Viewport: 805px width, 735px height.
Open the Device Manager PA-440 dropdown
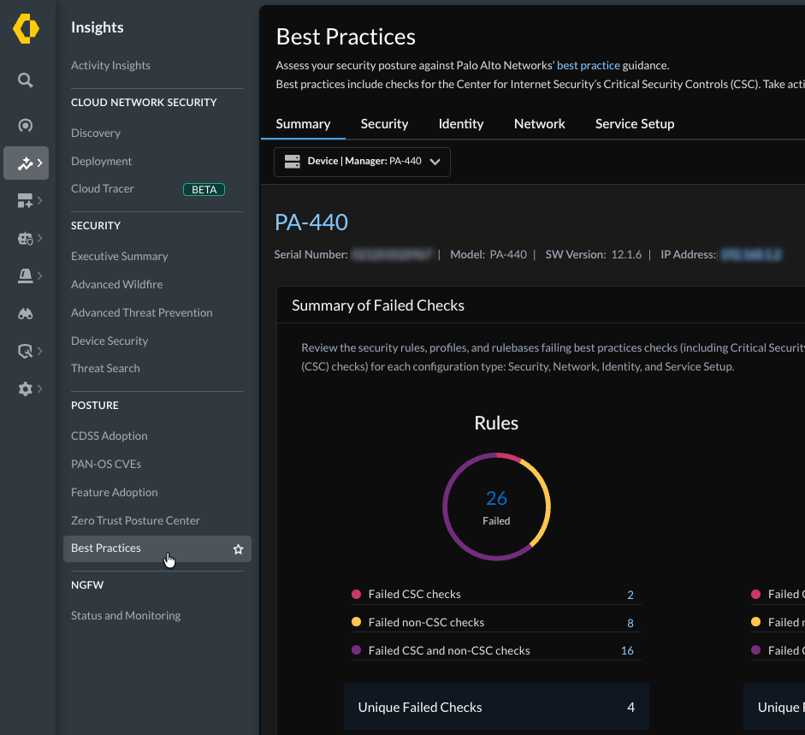(x=362, y=162)
